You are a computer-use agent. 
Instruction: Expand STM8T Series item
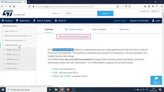coord(4,68)
